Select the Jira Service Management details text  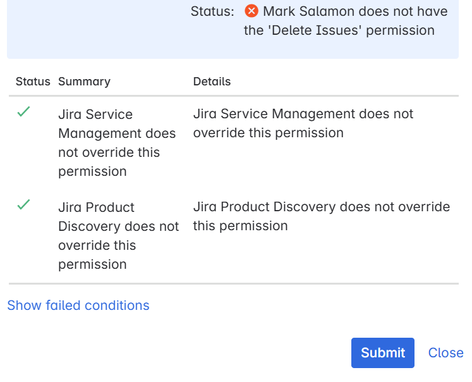point(303,123)
